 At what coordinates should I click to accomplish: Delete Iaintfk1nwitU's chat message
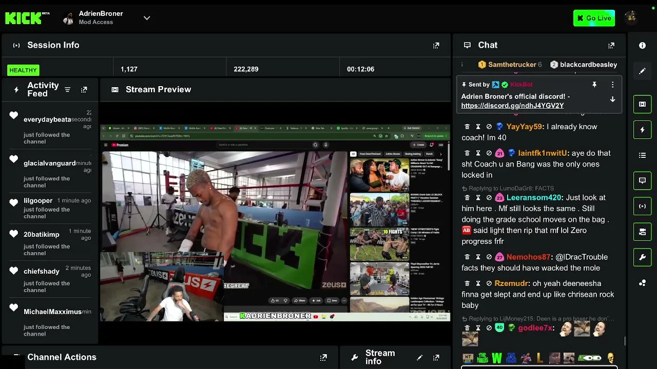[x=467, y=153]
